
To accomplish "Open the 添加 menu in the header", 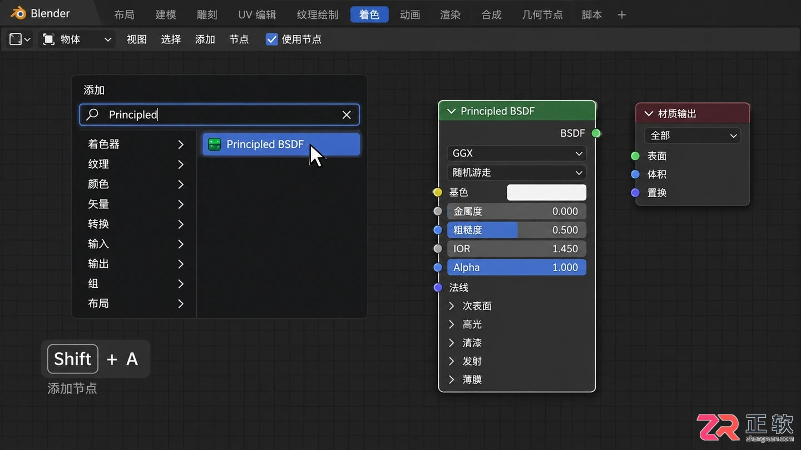I will tap(205, 39).
